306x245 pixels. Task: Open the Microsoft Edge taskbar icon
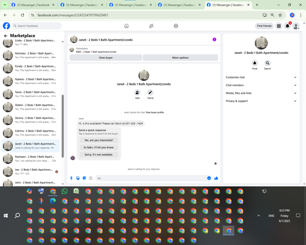pyautogui.click(x=53, y=201)
